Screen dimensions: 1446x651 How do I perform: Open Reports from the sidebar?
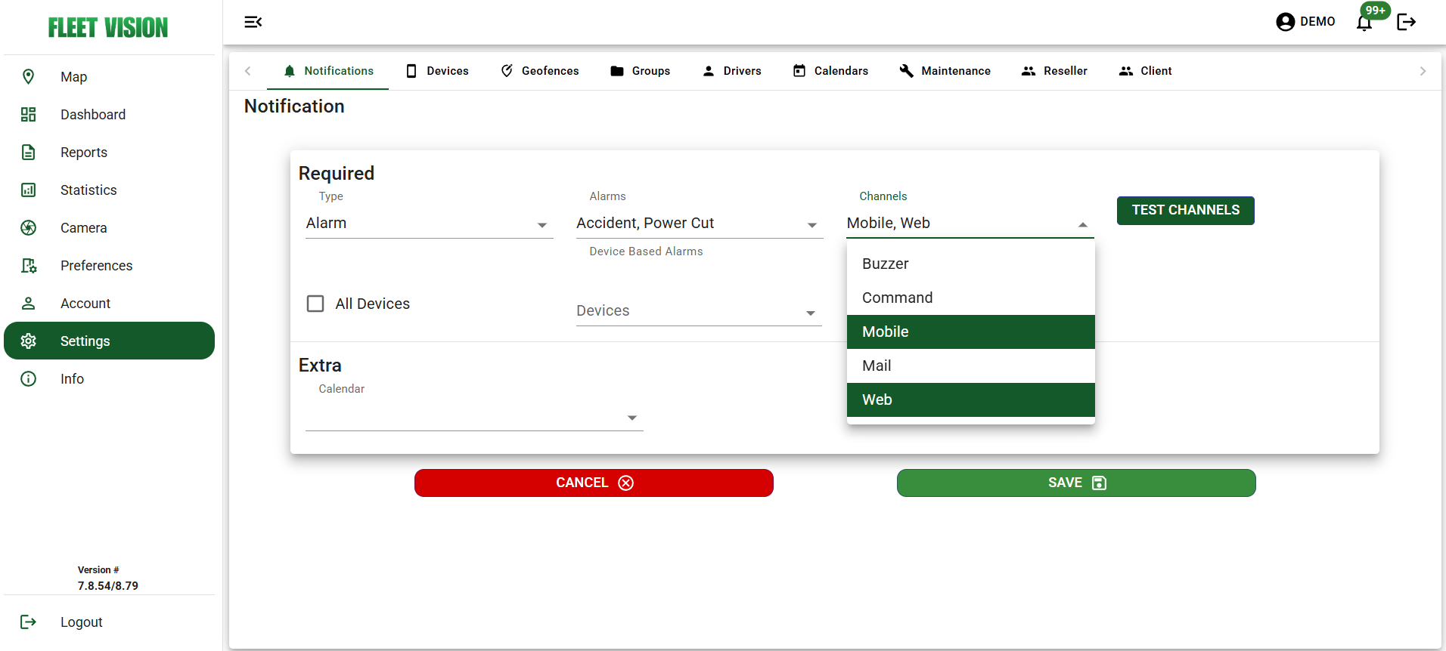(x=109, y=152)
